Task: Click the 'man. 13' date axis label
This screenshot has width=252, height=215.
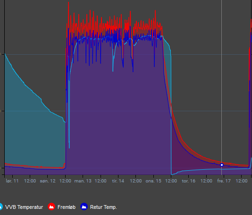Action: (x=83, y=181)
